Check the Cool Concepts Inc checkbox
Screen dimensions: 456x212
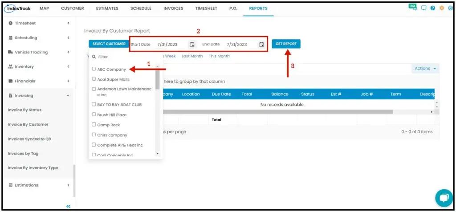94,155
